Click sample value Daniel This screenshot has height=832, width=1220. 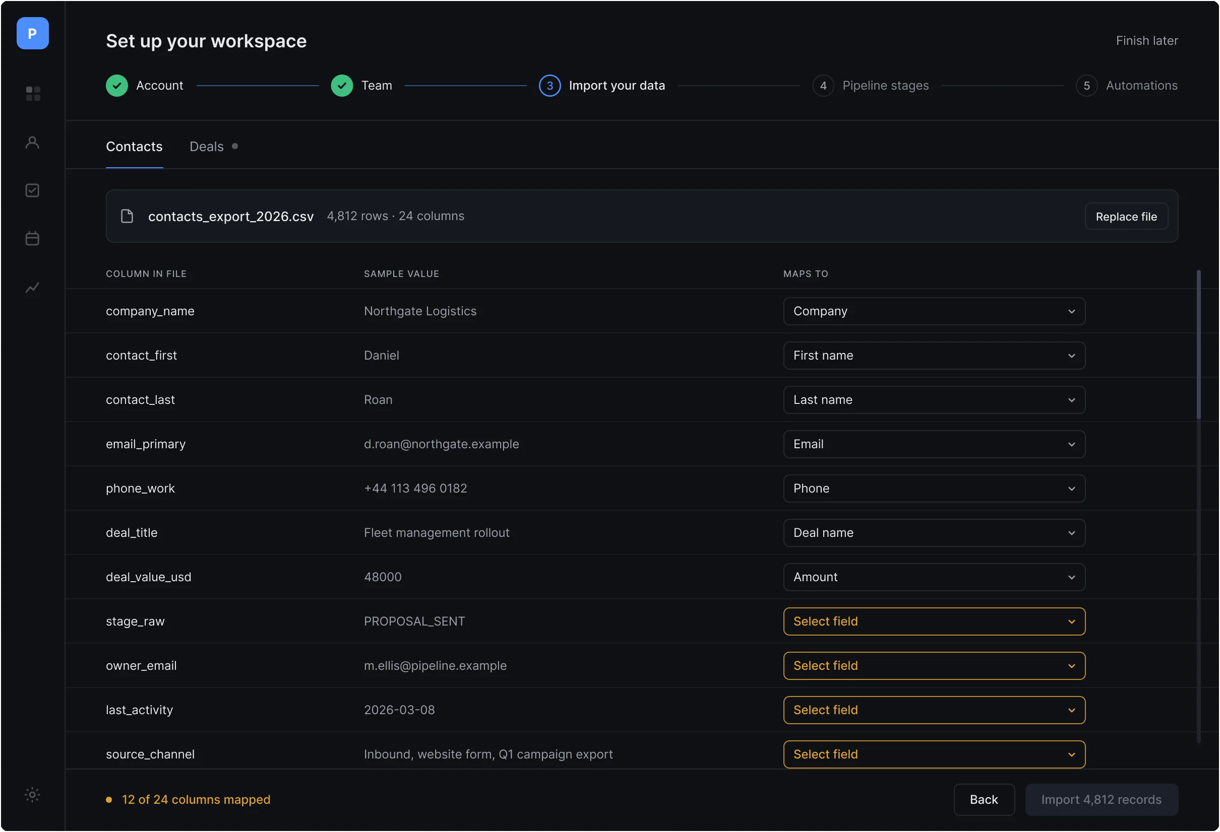coord(382,356)
